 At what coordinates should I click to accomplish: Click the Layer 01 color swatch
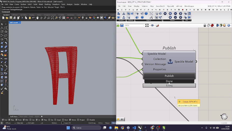coord(63,123)
